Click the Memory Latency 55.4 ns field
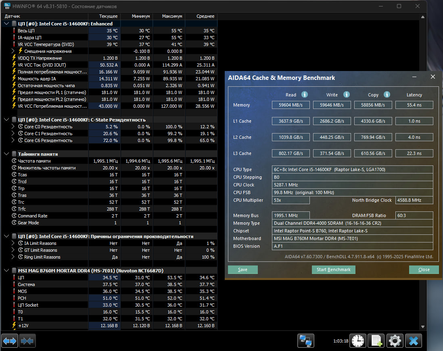The width and height of the screenshot is (443, 351). point(414,105)
